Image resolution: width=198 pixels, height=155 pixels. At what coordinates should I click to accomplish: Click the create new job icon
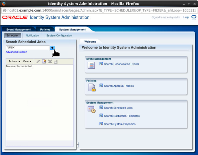click(44, 61)
